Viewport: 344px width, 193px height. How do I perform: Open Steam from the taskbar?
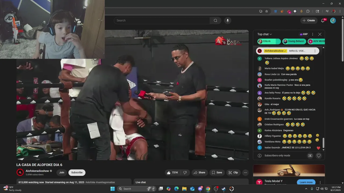(x=224, y=189)
